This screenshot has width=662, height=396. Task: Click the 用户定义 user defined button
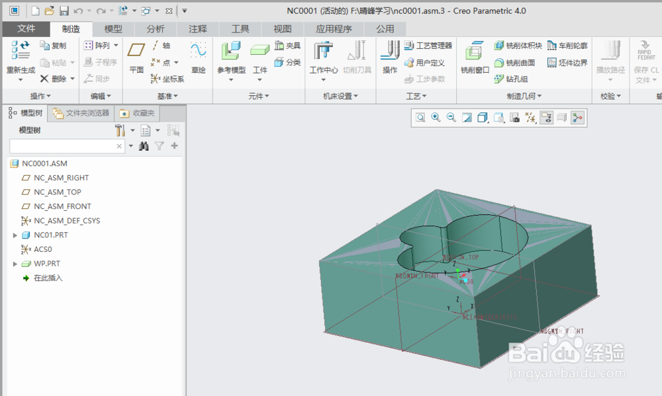[x=425, y=62]
